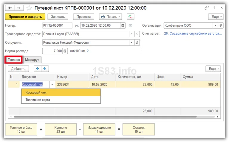Add document to favorites with star icon
The image size is (229, 142).
[x=29, y=8]
